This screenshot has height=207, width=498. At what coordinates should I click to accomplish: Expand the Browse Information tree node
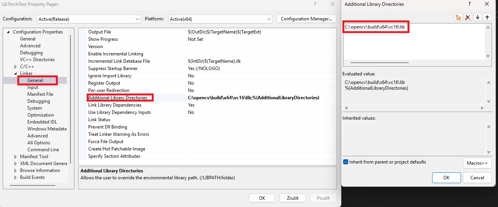click(x=16, y=170)
